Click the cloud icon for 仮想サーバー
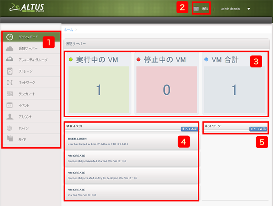 pos(10,48)
